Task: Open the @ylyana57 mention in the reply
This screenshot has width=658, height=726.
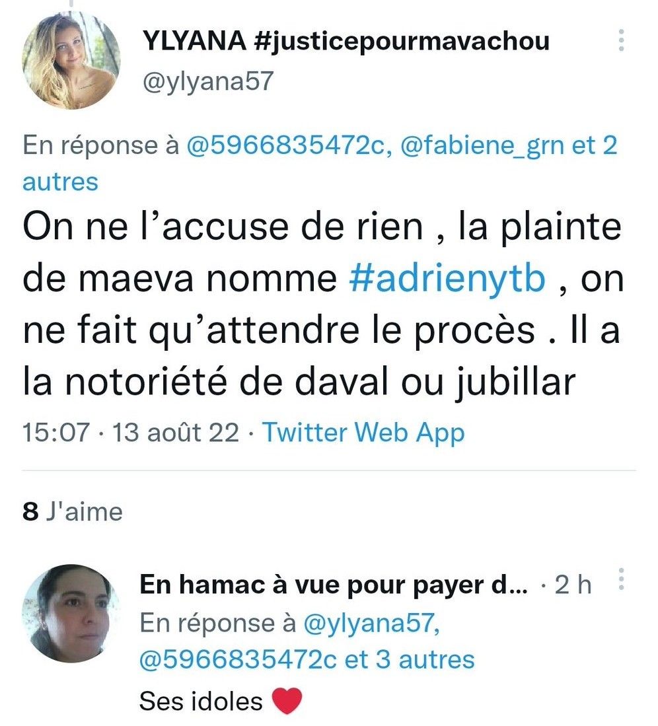Action: pyautogui.click(x=371, y=623)
